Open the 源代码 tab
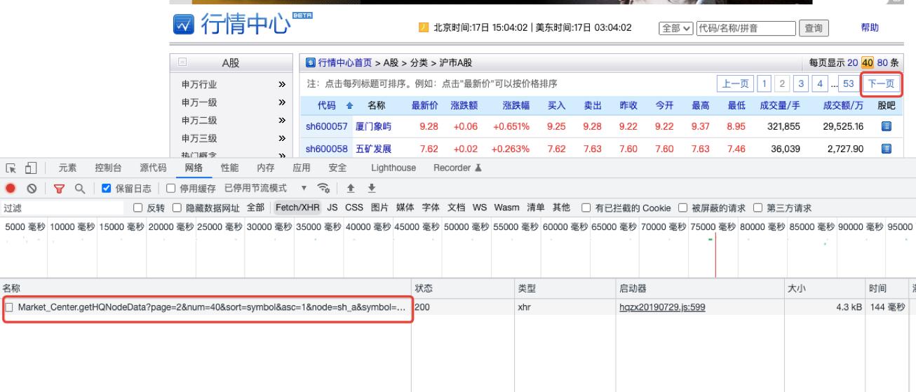 click(x=153, y=168)
